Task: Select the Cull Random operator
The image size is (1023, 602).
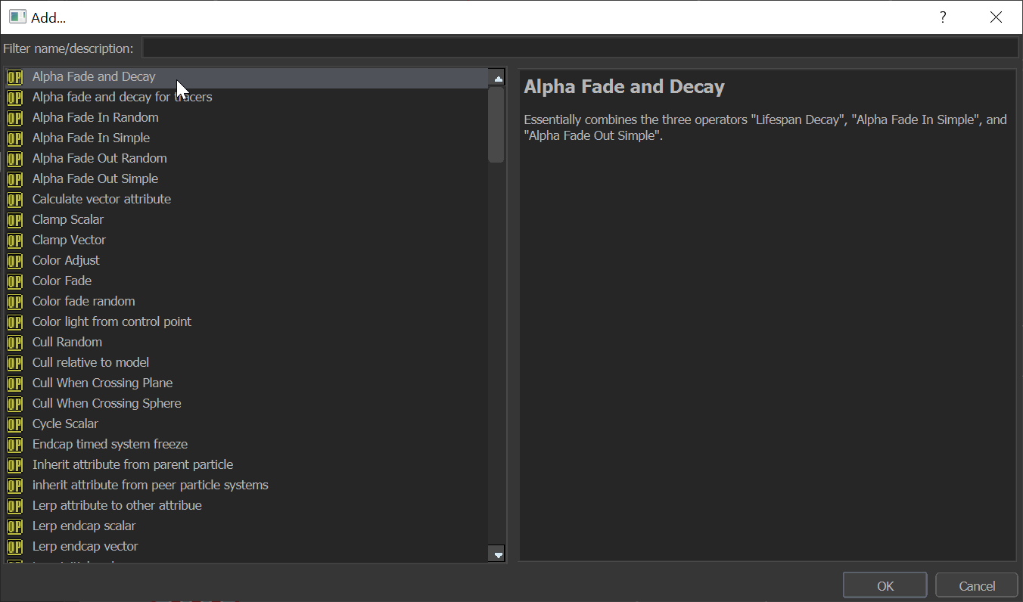Action: pos(247,343)
